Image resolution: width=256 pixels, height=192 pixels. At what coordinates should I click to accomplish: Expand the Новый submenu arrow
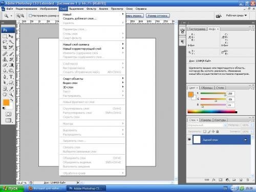point(123,14)
